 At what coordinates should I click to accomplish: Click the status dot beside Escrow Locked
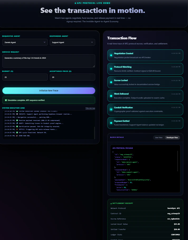tap(111, 82)
